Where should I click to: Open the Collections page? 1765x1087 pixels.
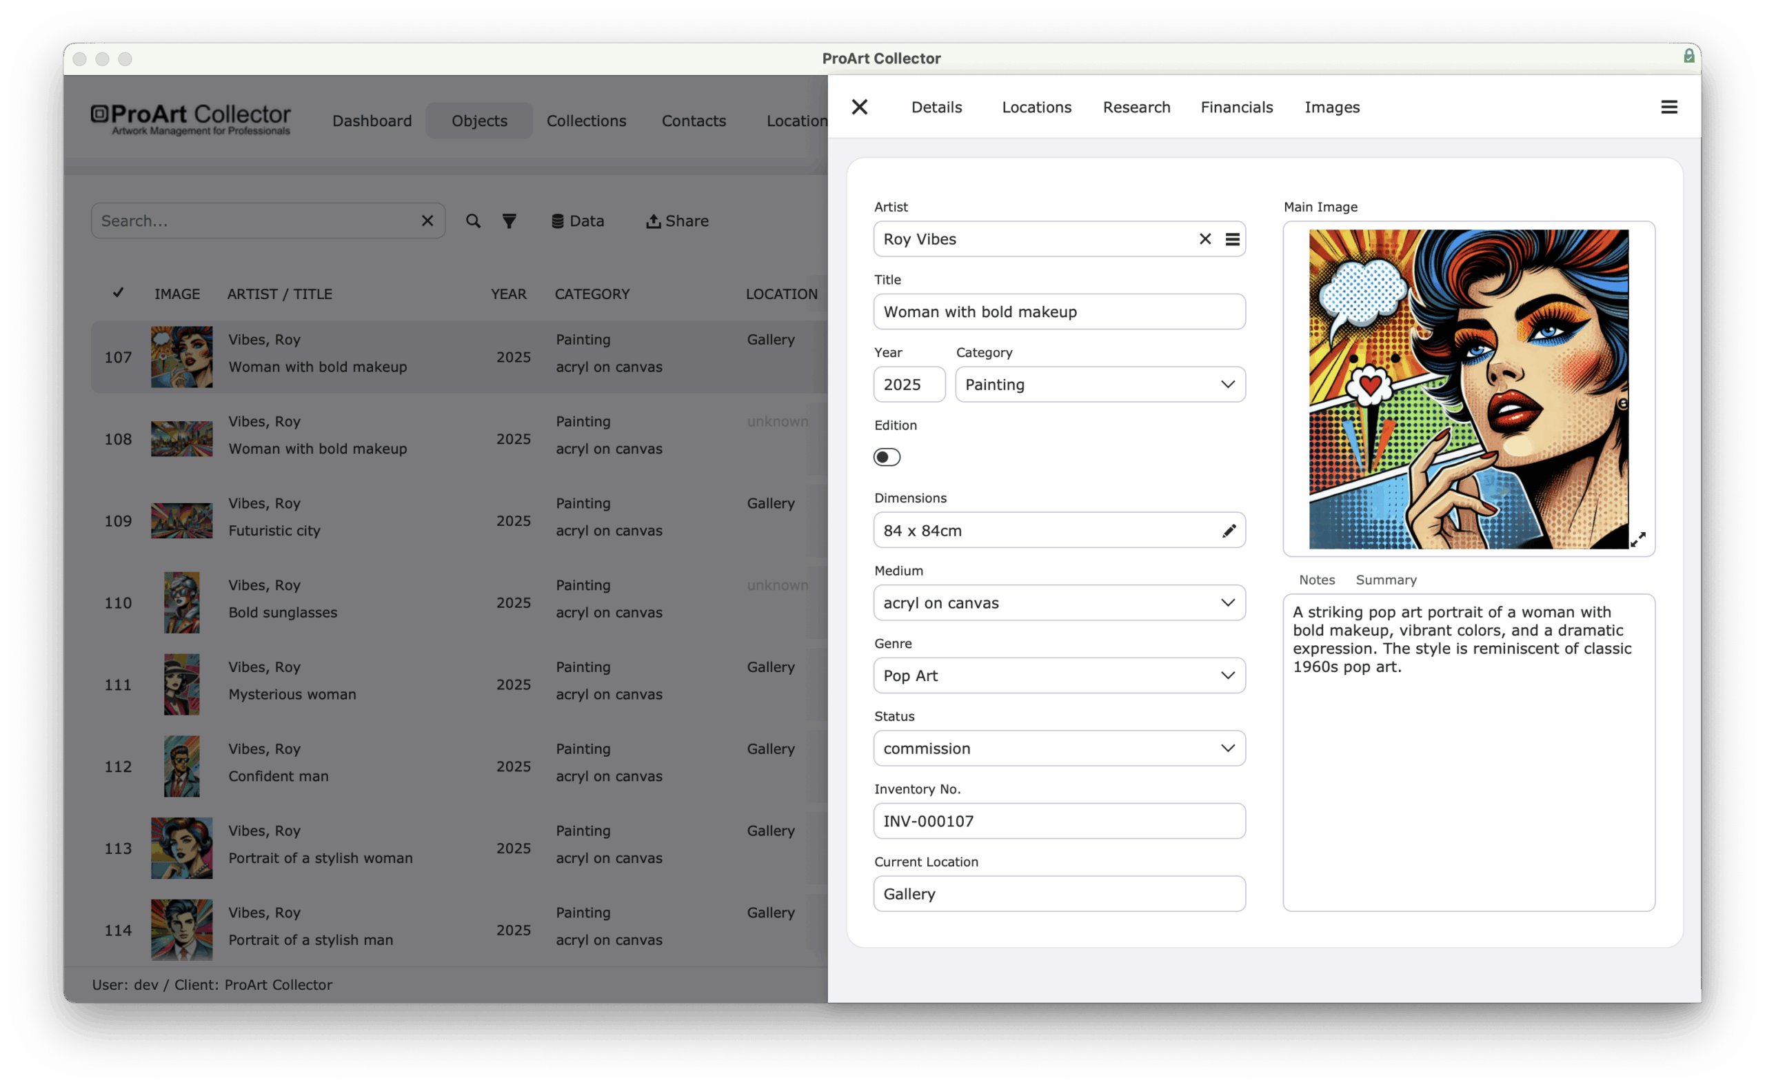[586, 121]
